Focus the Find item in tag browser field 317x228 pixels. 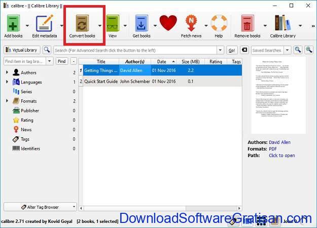coord(25,61)
